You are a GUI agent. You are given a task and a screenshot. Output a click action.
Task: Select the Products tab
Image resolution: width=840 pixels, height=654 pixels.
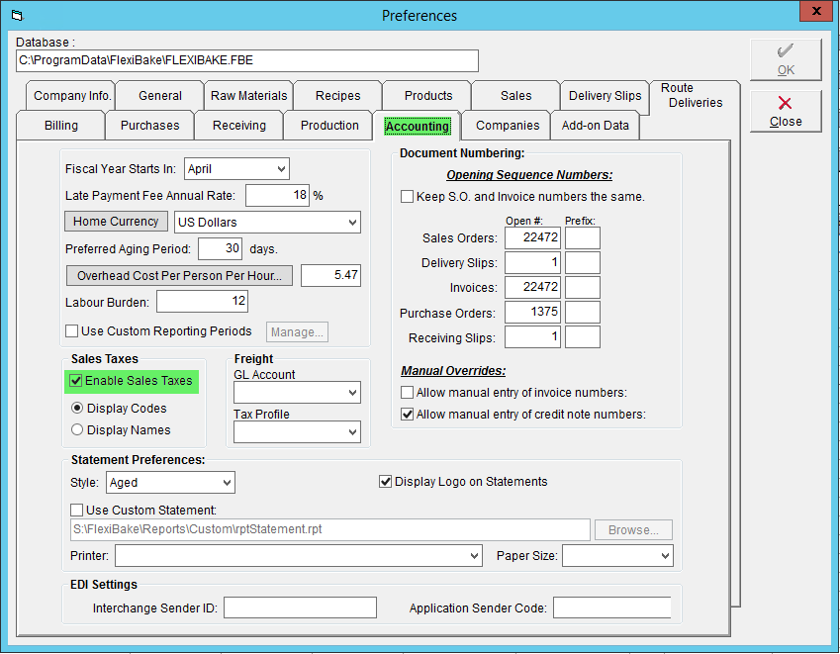[428, 96]
